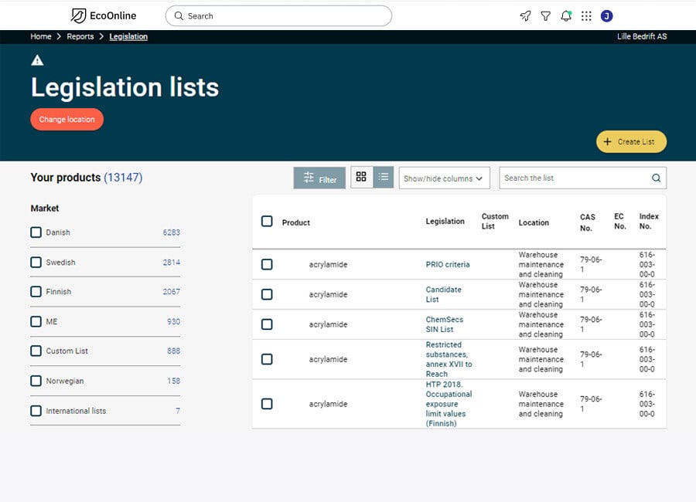This screenshot has width=696, height=502.
Task: Switch to list view layout
Action: pyautogui.click(x=384, y=177)
